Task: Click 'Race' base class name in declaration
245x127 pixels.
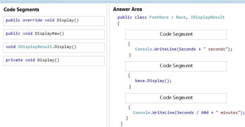Action: tap(180, 17)
